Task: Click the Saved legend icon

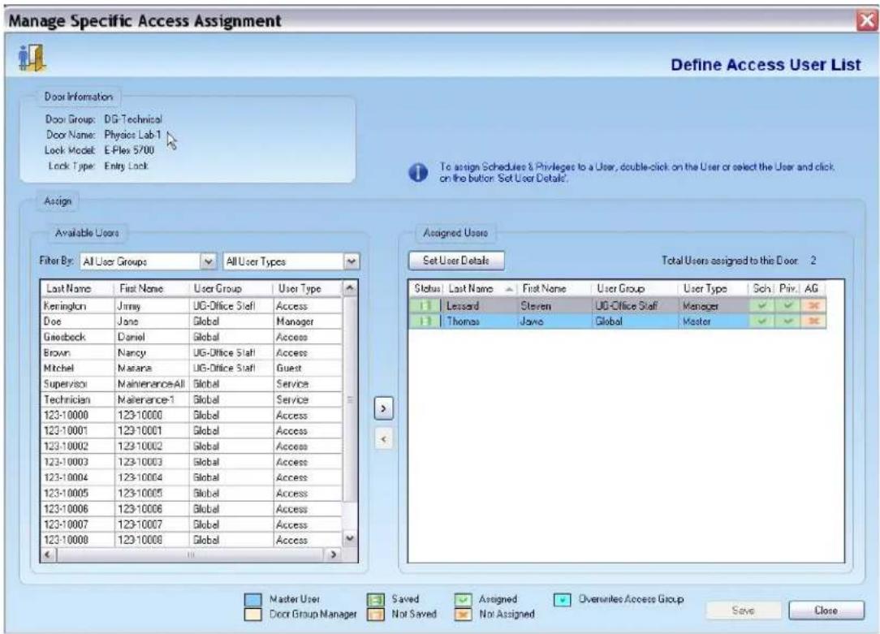Action: click(x=375, y=599)
